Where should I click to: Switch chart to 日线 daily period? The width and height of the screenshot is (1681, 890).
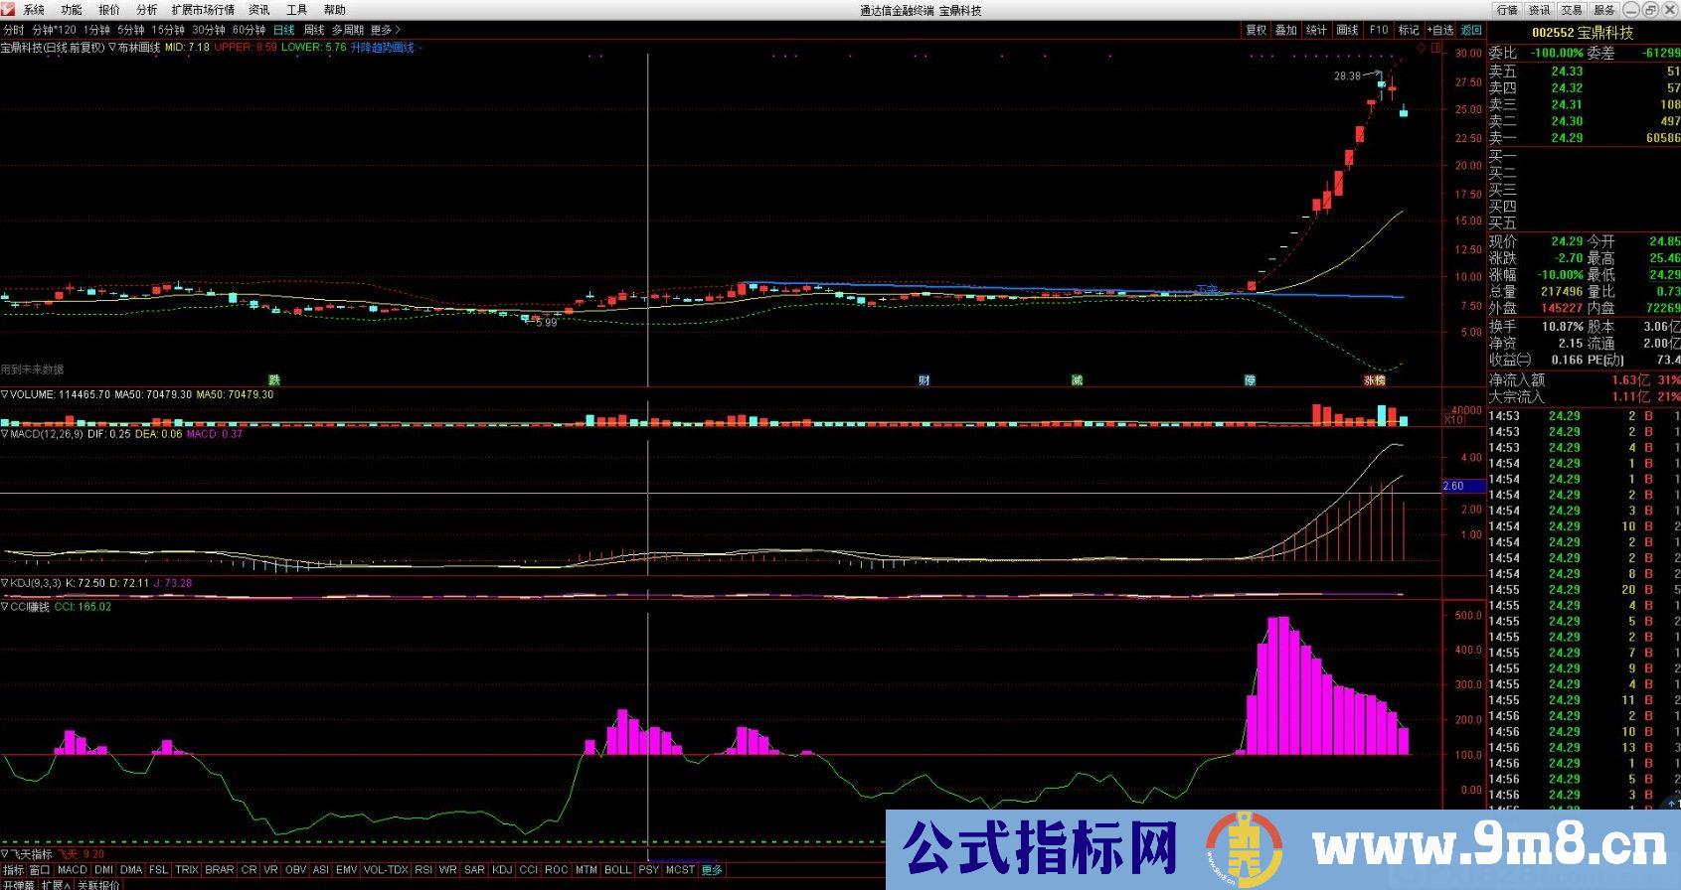(x=283, y=30)
